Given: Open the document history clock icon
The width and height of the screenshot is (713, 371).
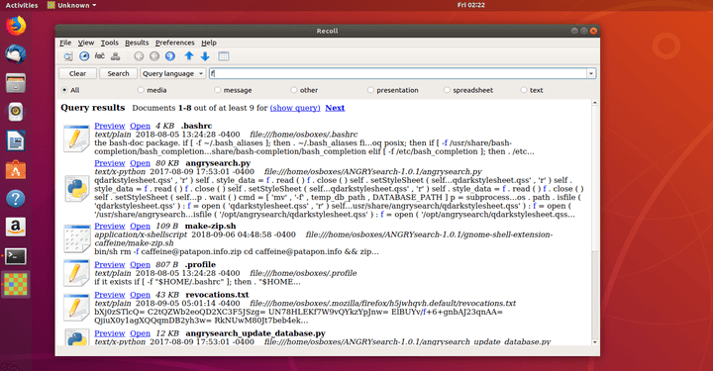Looking at the screenshot, I should (x=84, y=56).
